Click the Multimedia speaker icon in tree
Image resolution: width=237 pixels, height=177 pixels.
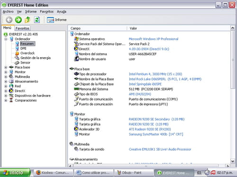click(11, 76)
